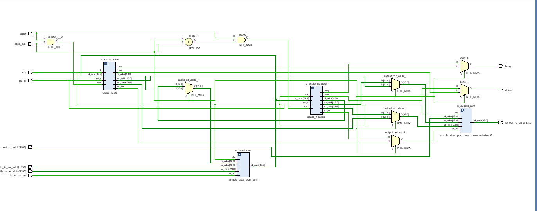Select the output_wr_en_i multiplexer
The image size is (537, 211).
(x=395, y=141)
